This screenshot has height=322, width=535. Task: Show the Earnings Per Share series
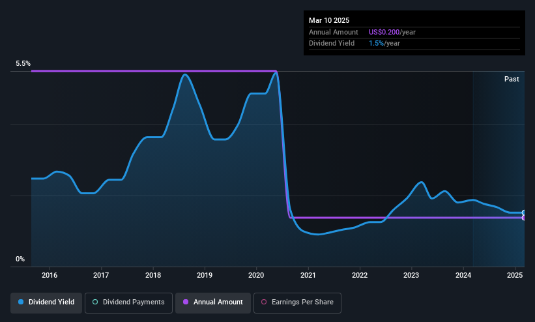(x=297, y=303)
